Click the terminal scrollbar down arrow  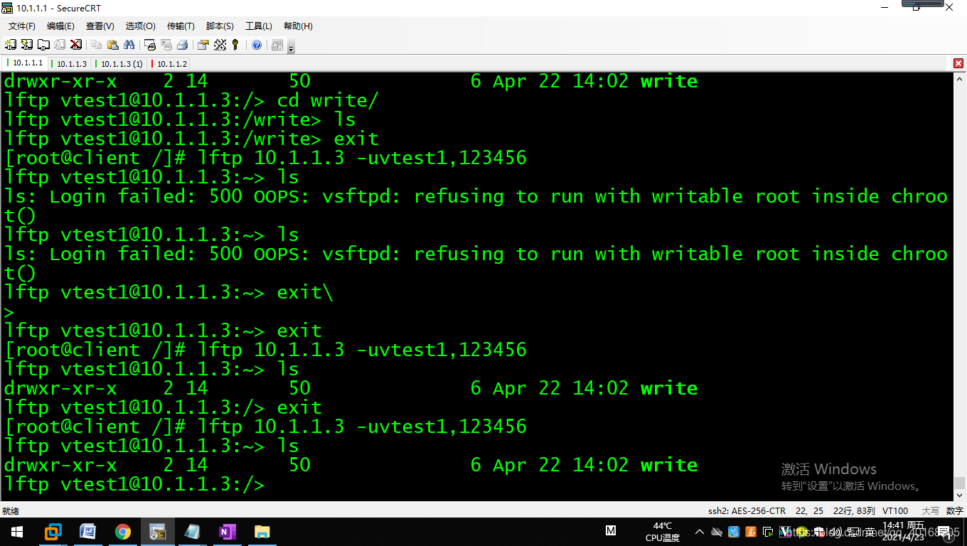point(959,496)
